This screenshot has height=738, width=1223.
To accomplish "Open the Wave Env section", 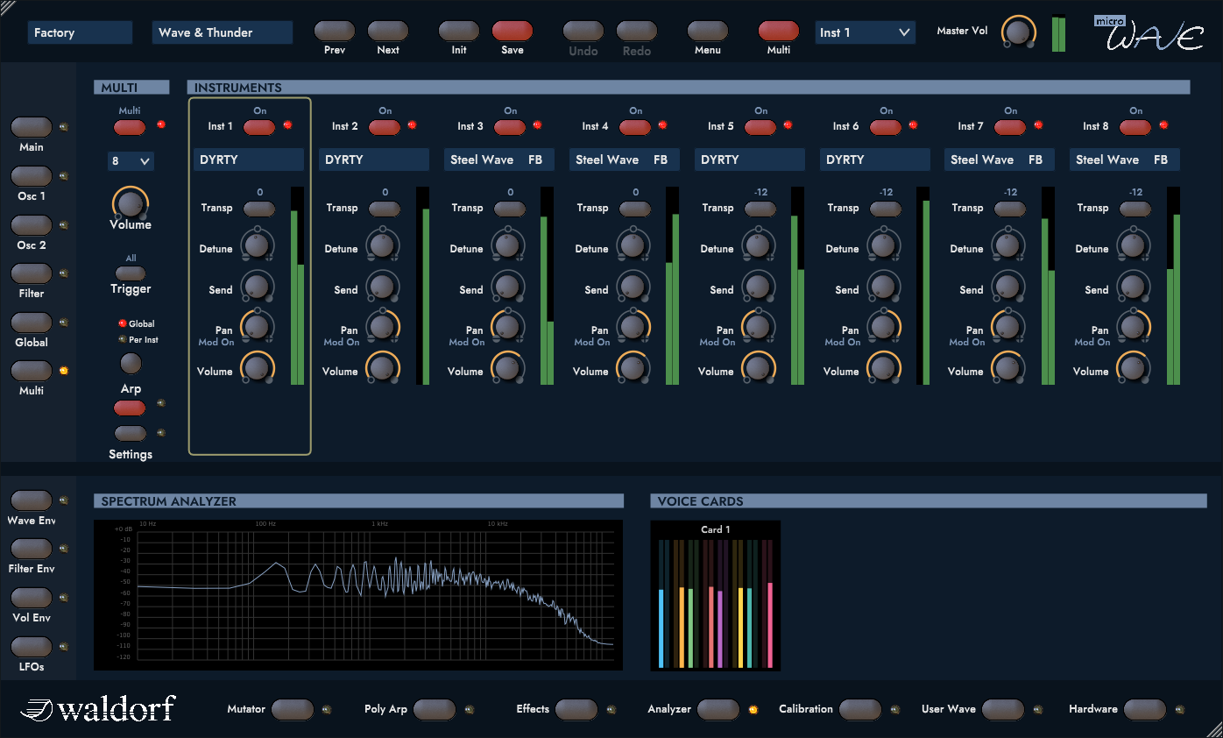I will click(x=32, y=500).
